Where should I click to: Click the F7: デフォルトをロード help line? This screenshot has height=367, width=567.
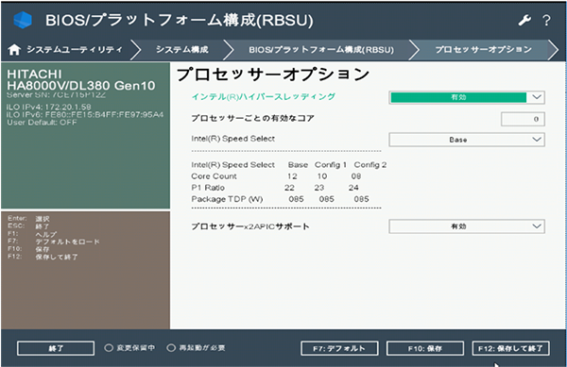[x=54, y=242]
